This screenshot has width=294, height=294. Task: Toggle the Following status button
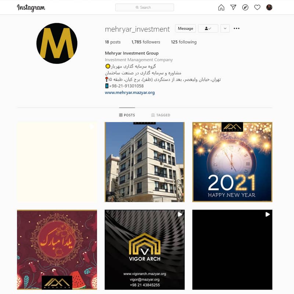pyautogui.click(x=208, y=29)
